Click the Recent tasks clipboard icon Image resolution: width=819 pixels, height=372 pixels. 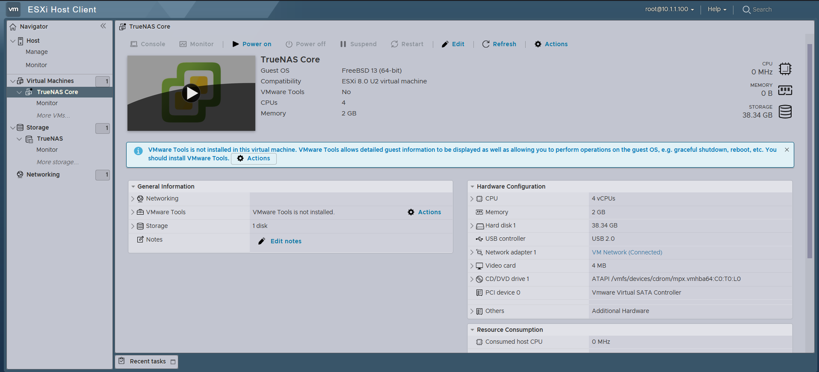(x=122, y=361)
